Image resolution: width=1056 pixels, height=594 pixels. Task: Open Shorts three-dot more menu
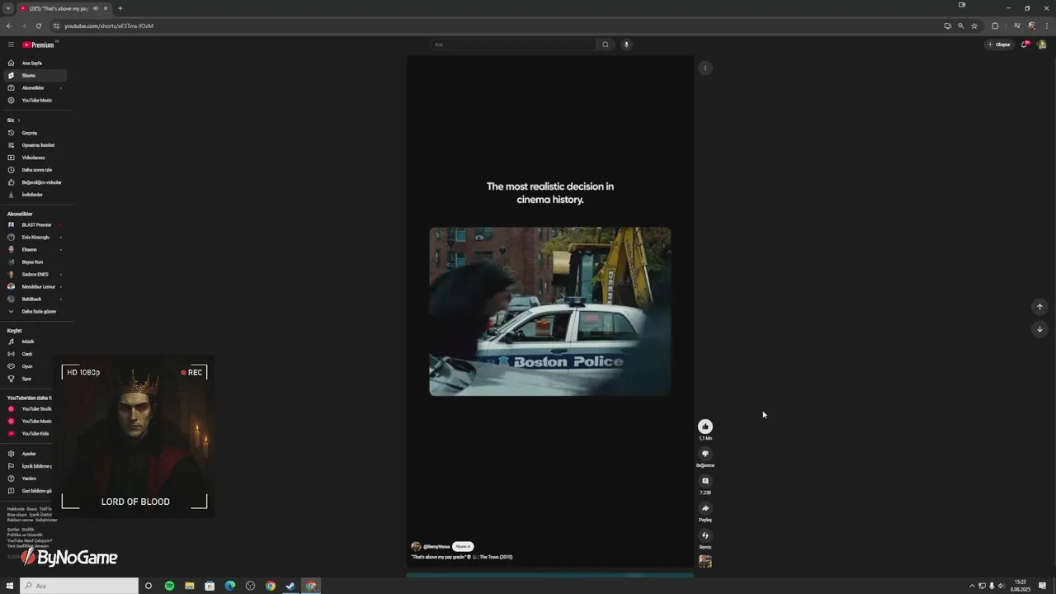(x=705, y=68)
